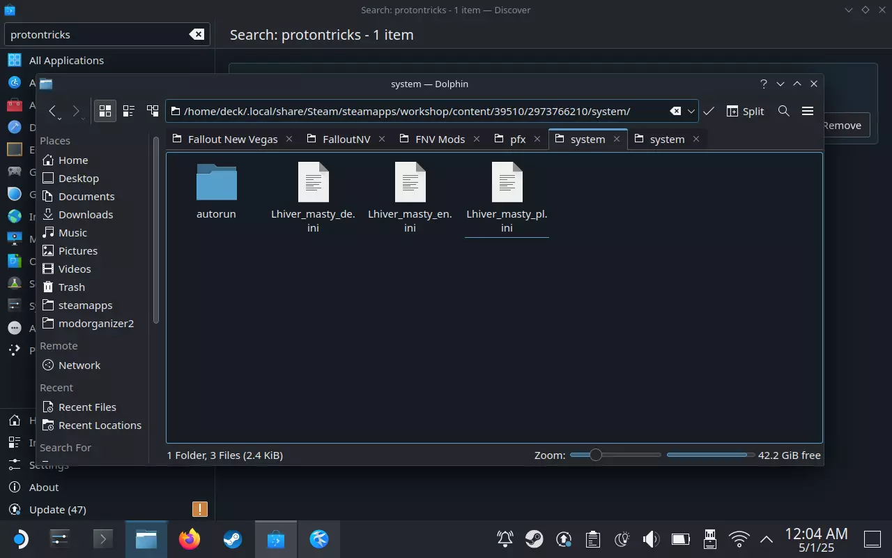892x558 pixels.
Task: Expand the location bar history dropdown
Action: pos(691,111)
